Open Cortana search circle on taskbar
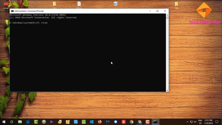Screen dimensions: 222x125 click(x=12, y=122)
